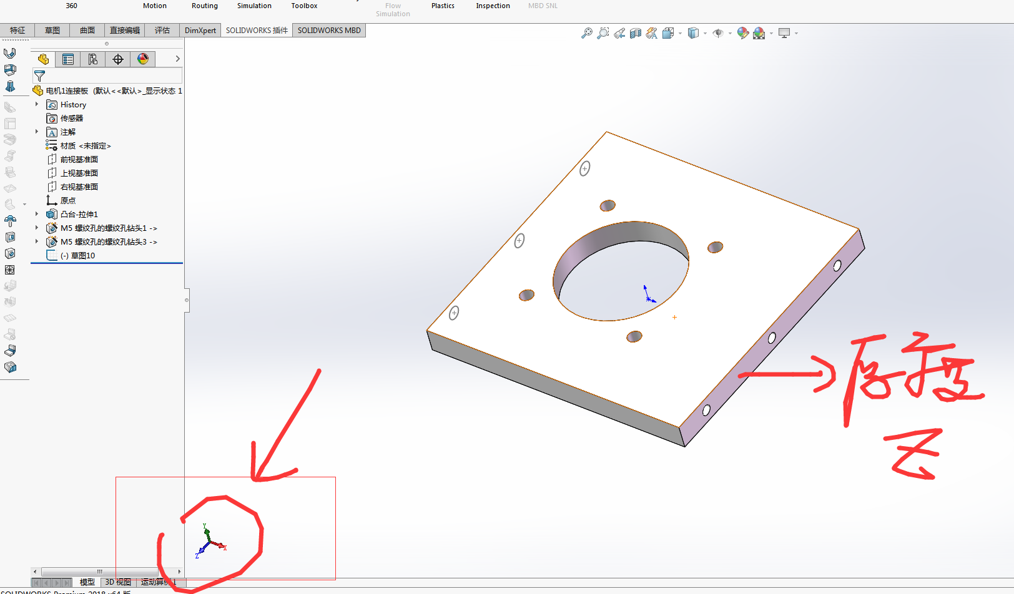
Task: Click the FeatureManager tabs overflow arrow
Action: pyautogui.click(x=177, y=59)
